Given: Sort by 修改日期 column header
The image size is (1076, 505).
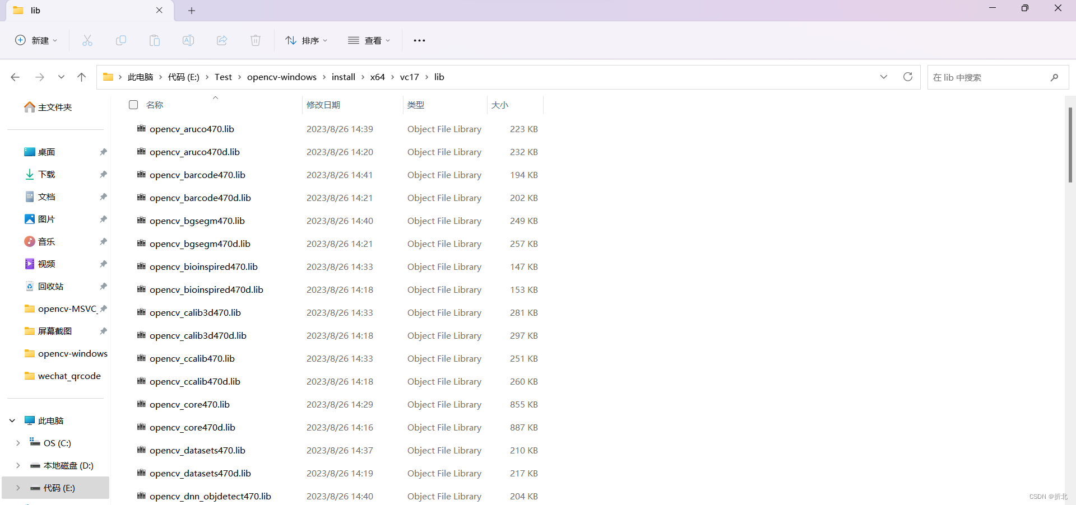Looking at the screenshot, I should pos(323,105).
